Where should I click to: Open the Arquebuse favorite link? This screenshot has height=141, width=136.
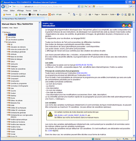pyautogui.click(x=42, y=14)
